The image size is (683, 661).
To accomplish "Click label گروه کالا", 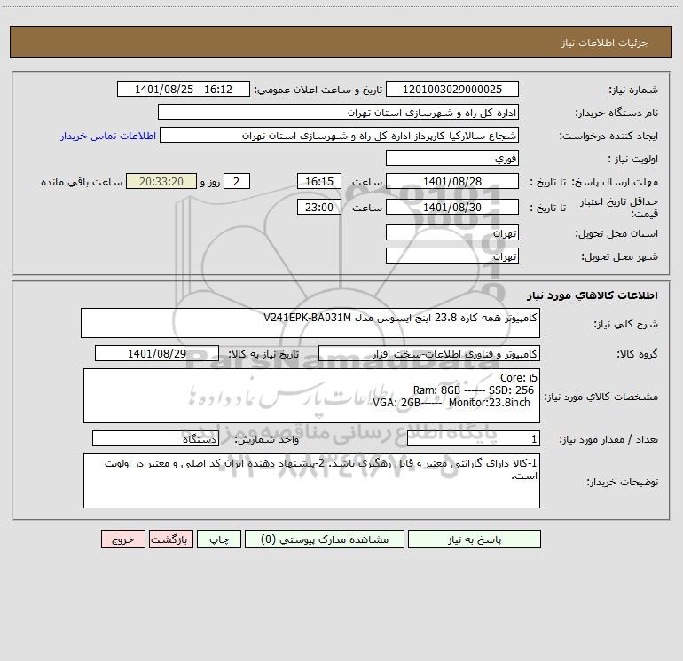I will coord(638,354).
